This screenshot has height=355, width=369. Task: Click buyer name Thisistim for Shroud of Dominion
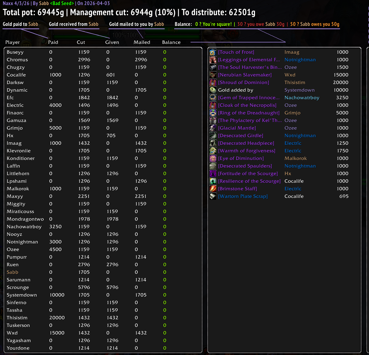295,82
